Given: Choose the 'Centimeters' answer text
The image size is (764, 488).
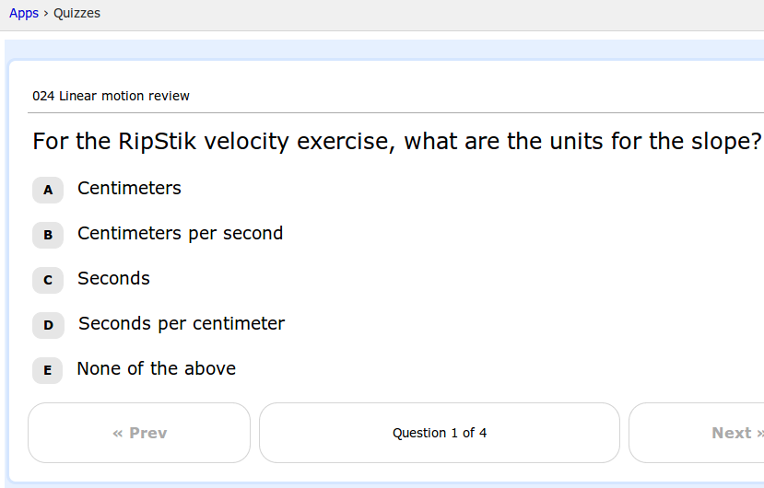Looking at the screenshot, I should pyautogui.click(x=129, y=189).
